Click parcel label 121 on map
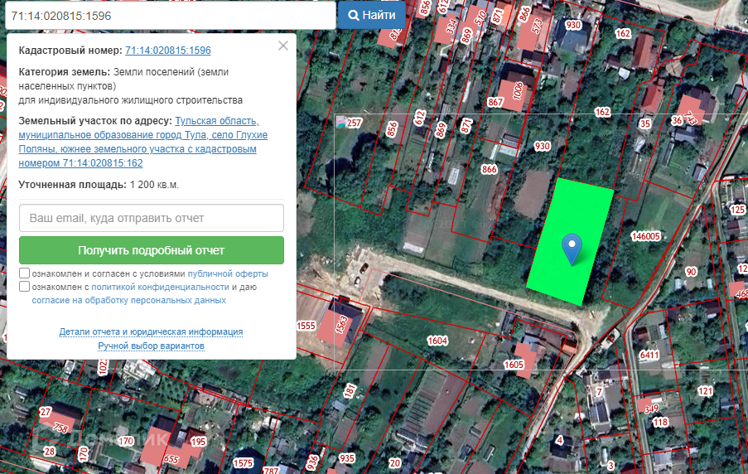This screenshot has width=748, height=474. pyautogui.click(x=705, y=391)
